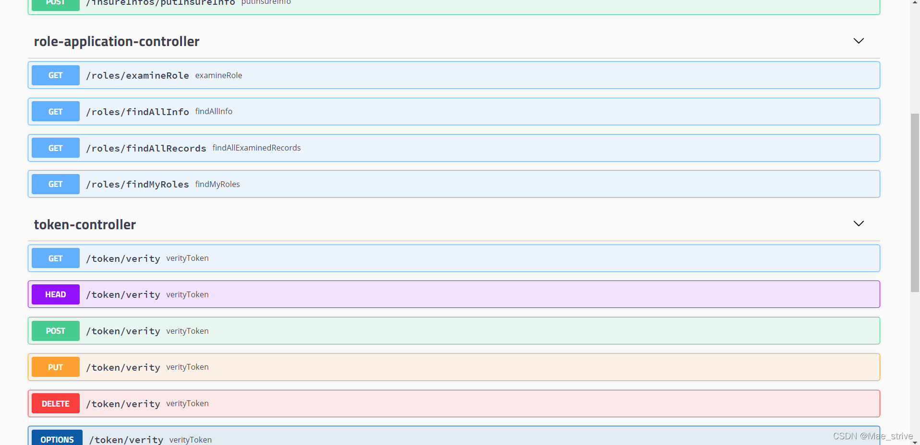Click /token/verity path in DELETE row

pos(123,404)
